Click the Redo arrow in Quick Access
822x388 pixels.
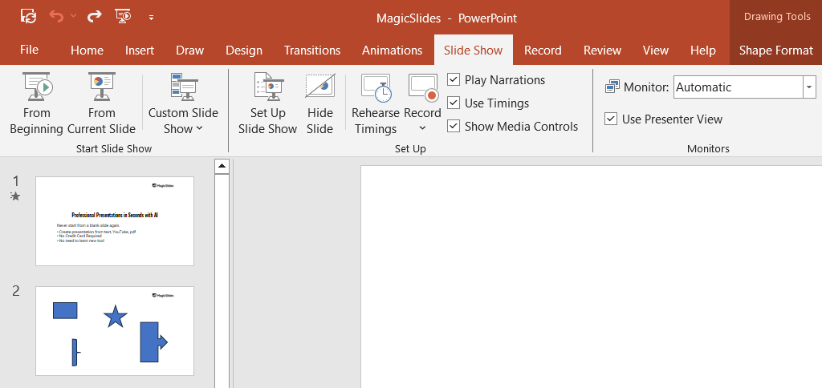coord(94,16)
